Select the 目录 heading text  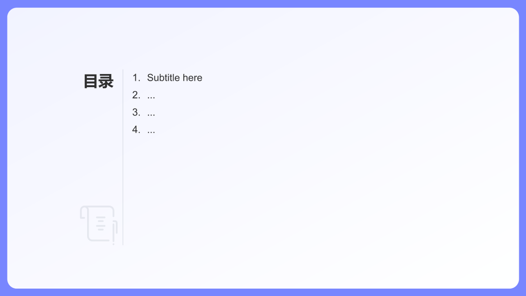[99, 81]
